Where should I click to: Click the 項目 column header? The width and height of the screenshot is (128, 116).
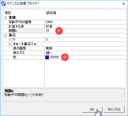(8, 13)
